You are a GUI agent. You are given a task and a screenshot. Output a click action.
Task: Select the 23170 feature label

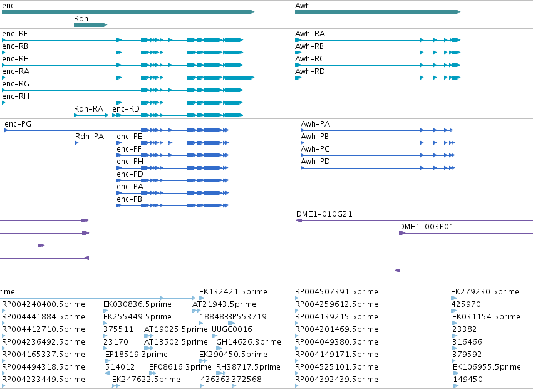[x=116, y=342]
